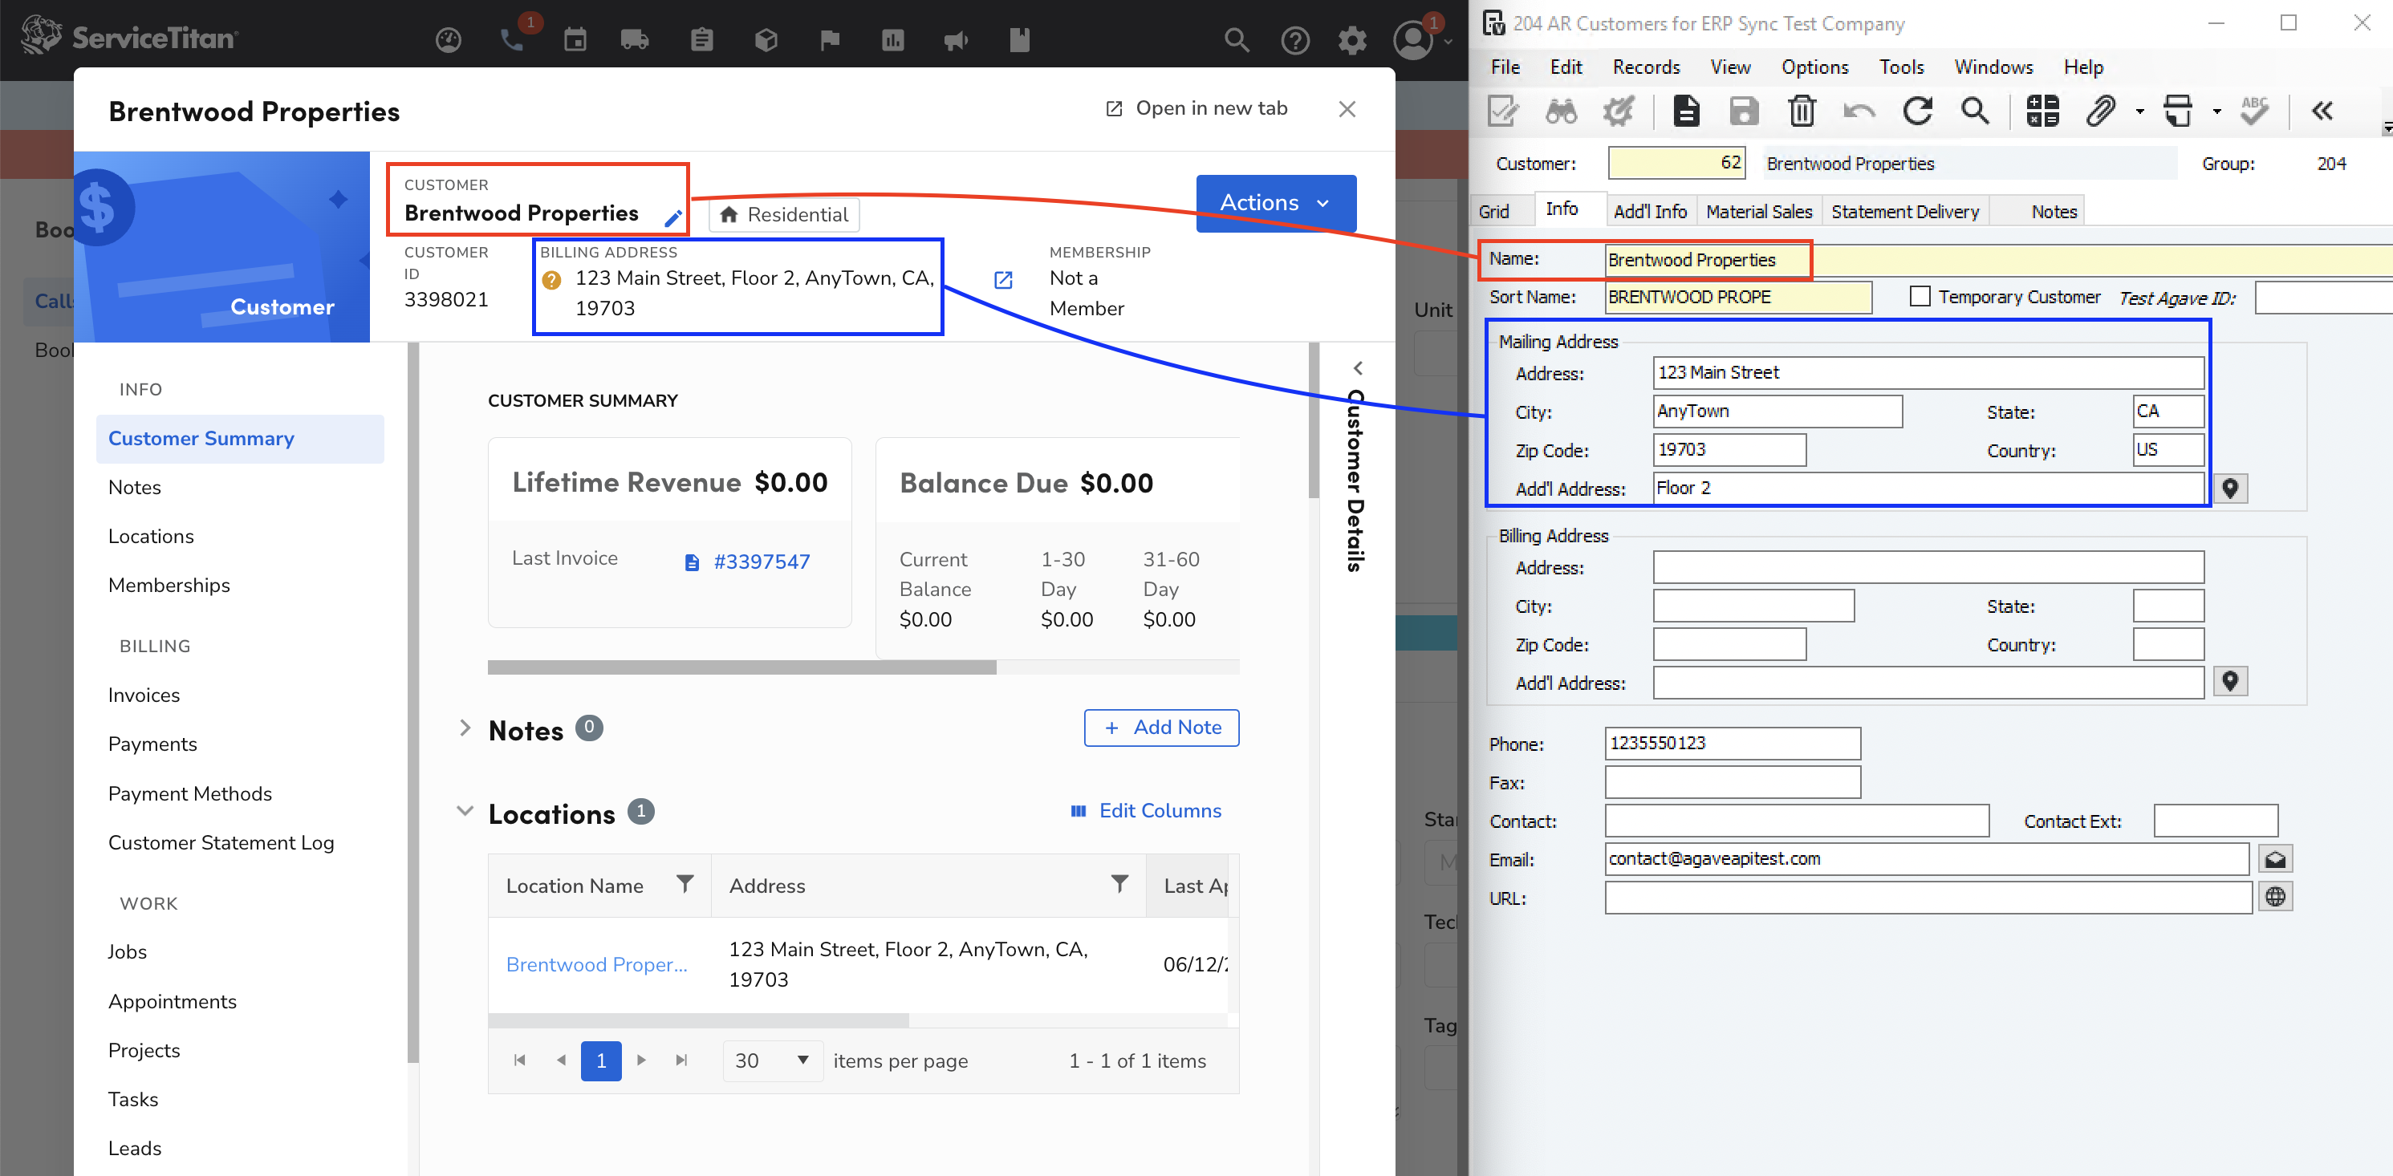Filter the Location Name column

685,884
